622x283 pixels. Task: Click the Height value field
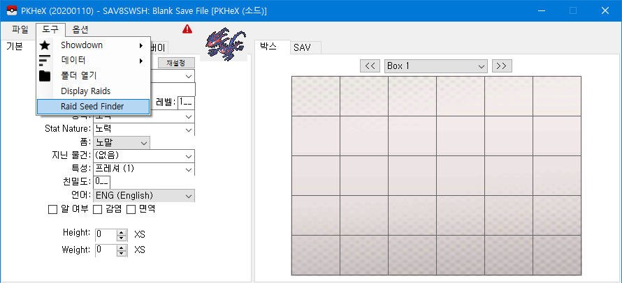tap(106, 235)
